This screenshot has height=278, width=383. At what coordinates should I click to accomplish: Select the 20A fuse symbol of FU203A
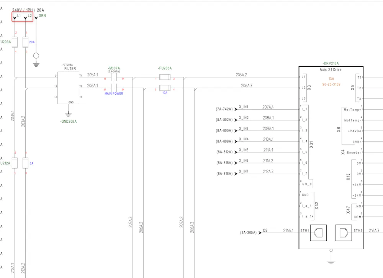coord(25,42)
